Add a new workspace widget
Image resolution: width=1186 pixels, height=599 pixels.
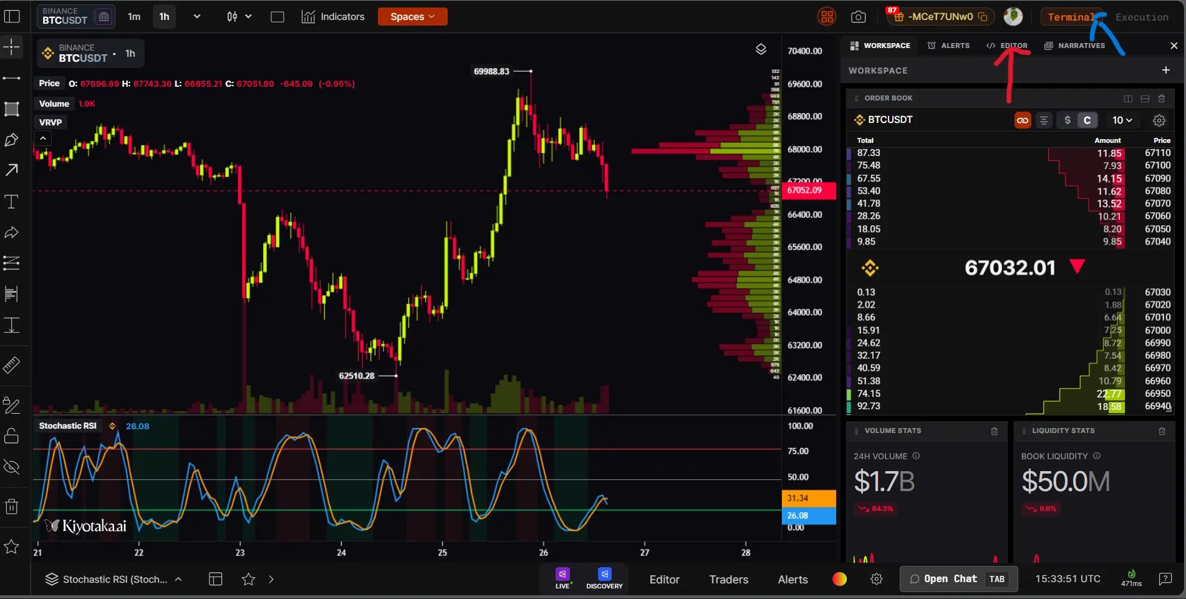point(1166,71)
